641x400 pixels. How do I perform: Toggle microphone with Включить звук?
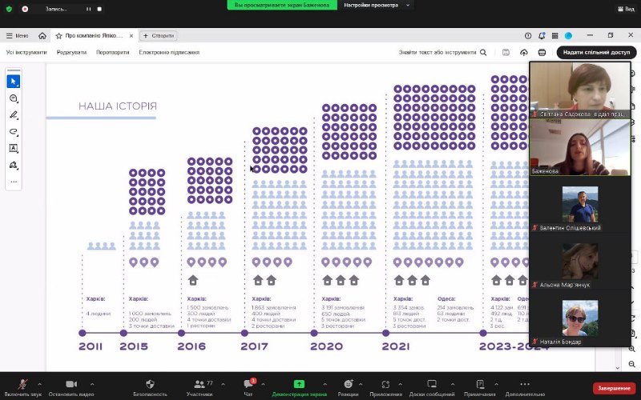click(23, 387)
